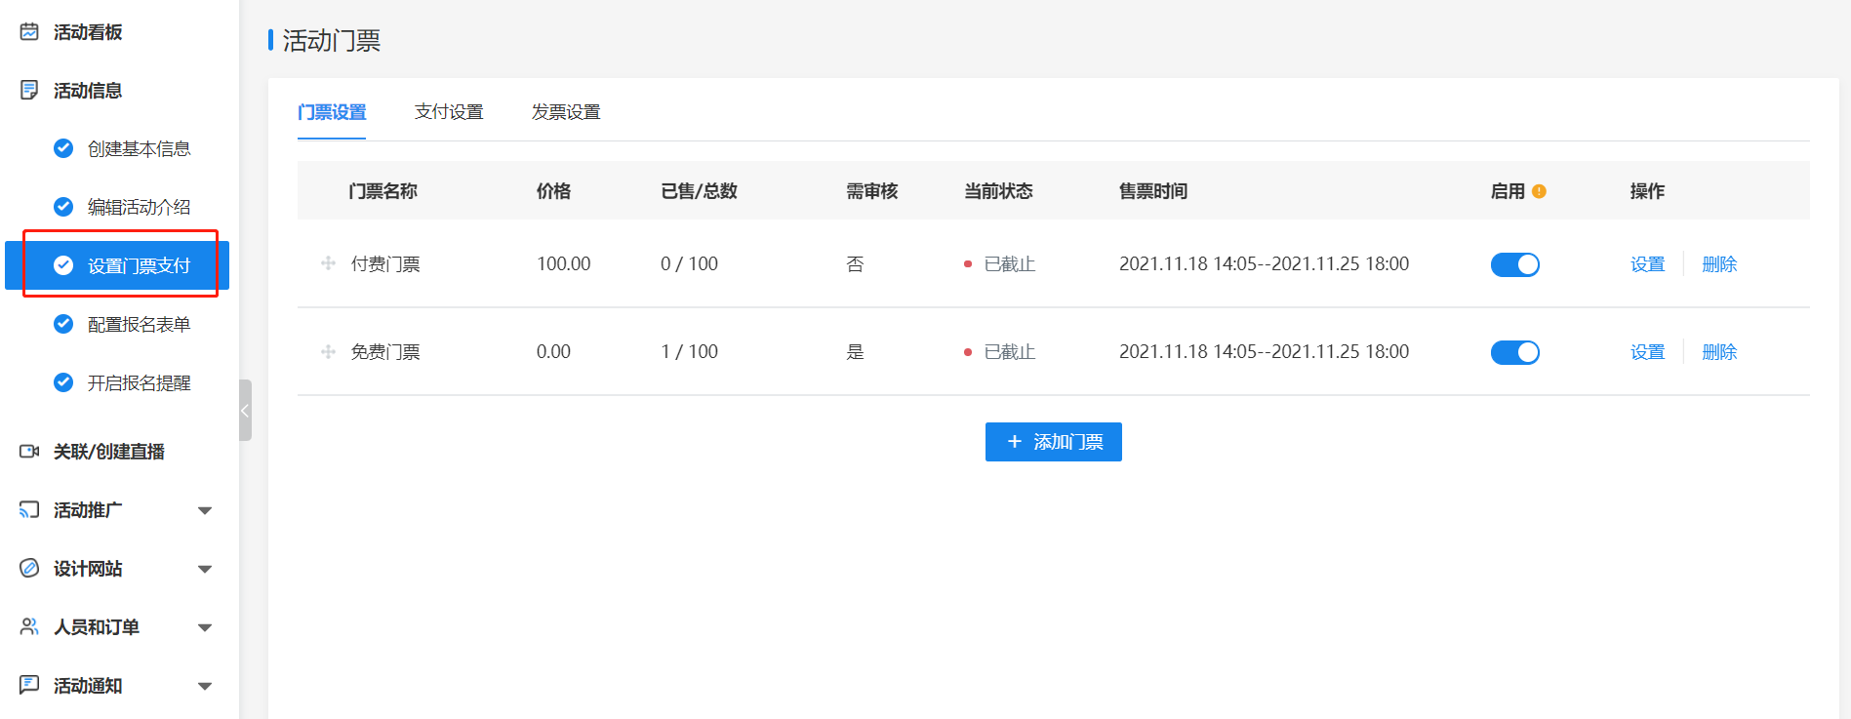Click 删除 for 付费门票
Viewport: 1851px width, 719px height.
(1719, 264)
